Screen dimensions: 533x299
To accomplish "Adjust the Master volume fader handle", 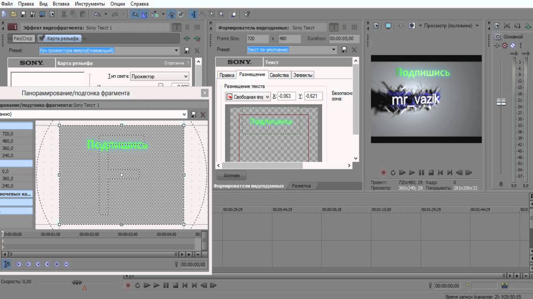I will pyautogui.click(x=501, y=102).
